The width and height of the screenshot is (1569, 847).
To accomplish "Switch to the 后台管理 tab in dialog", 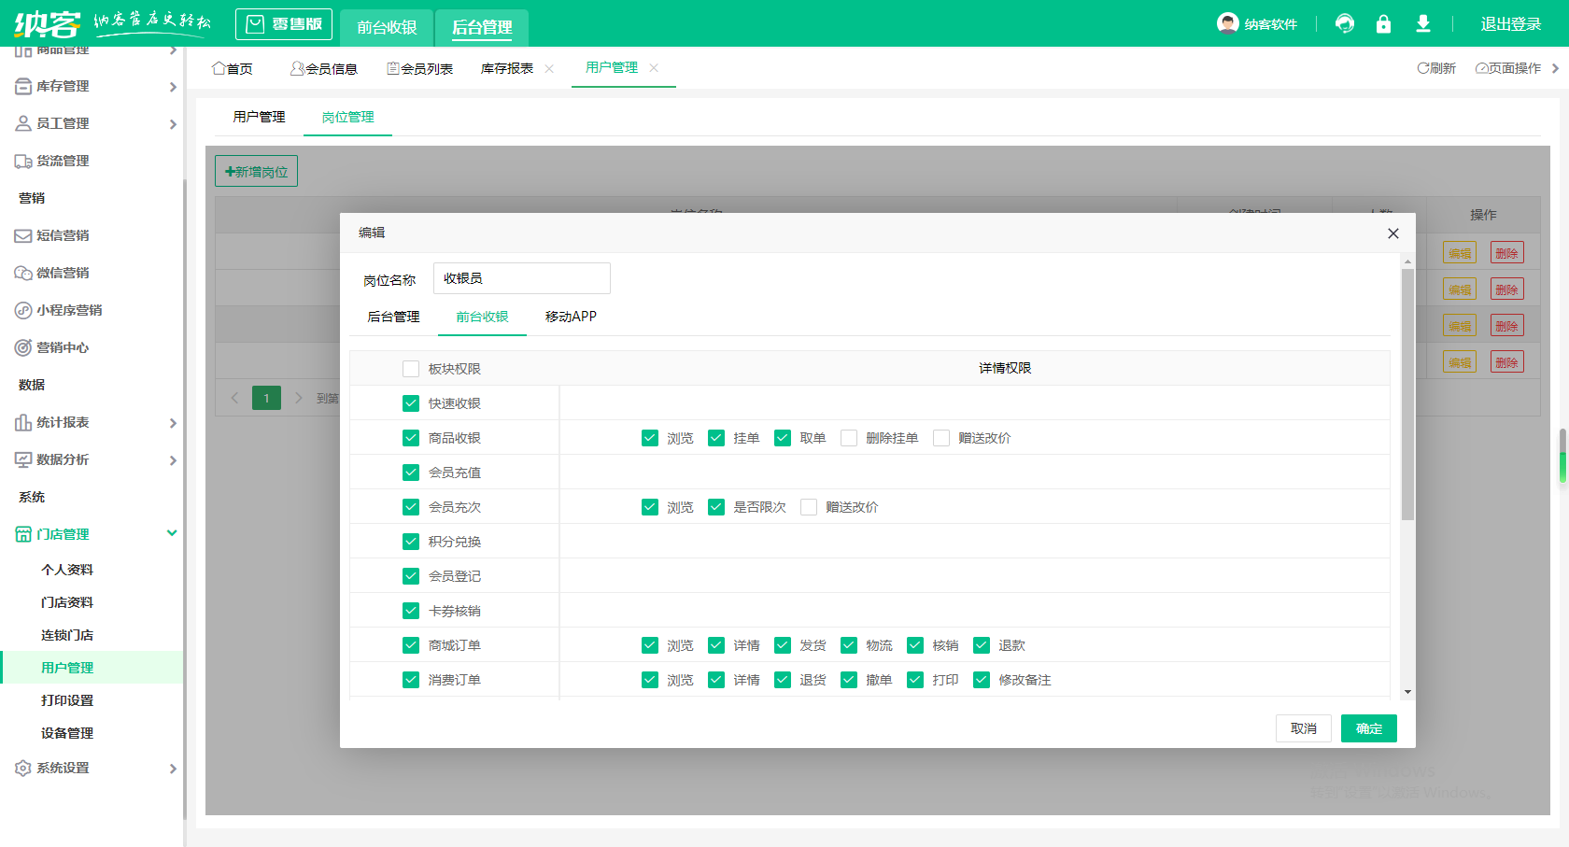I will click(x=393, y=317).
